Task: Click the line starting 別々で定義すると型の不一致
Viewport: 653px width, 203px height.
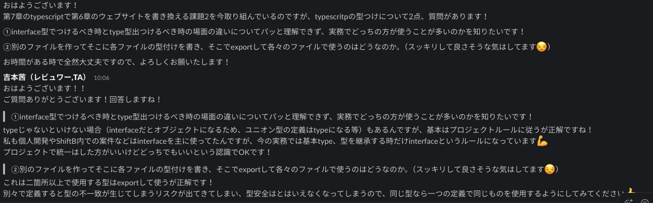Action: coord(309,193)
